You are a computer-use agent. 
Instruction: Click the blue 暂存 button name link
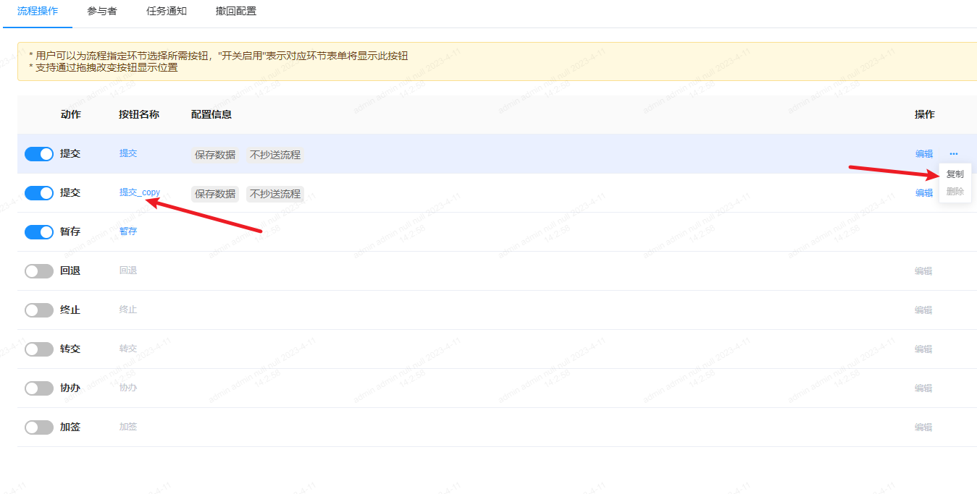[x=128, y=231]
